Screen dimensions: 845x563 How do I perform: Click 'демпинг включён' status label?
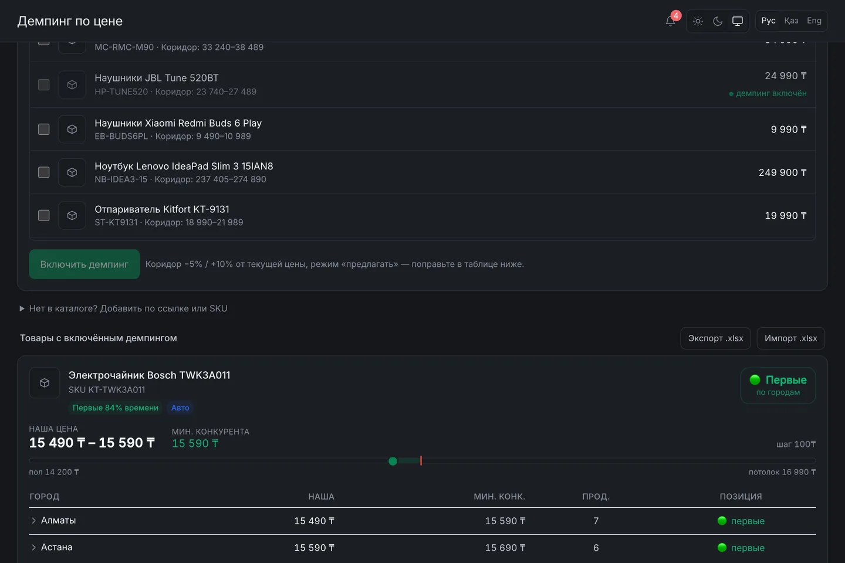pyautogui.click(x=768, y=94)
